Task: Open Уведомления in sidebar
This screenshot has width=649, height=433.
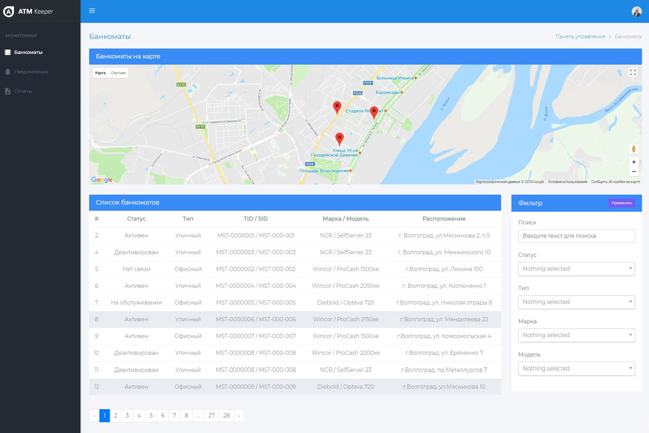Action: click(x=31, y=71)
